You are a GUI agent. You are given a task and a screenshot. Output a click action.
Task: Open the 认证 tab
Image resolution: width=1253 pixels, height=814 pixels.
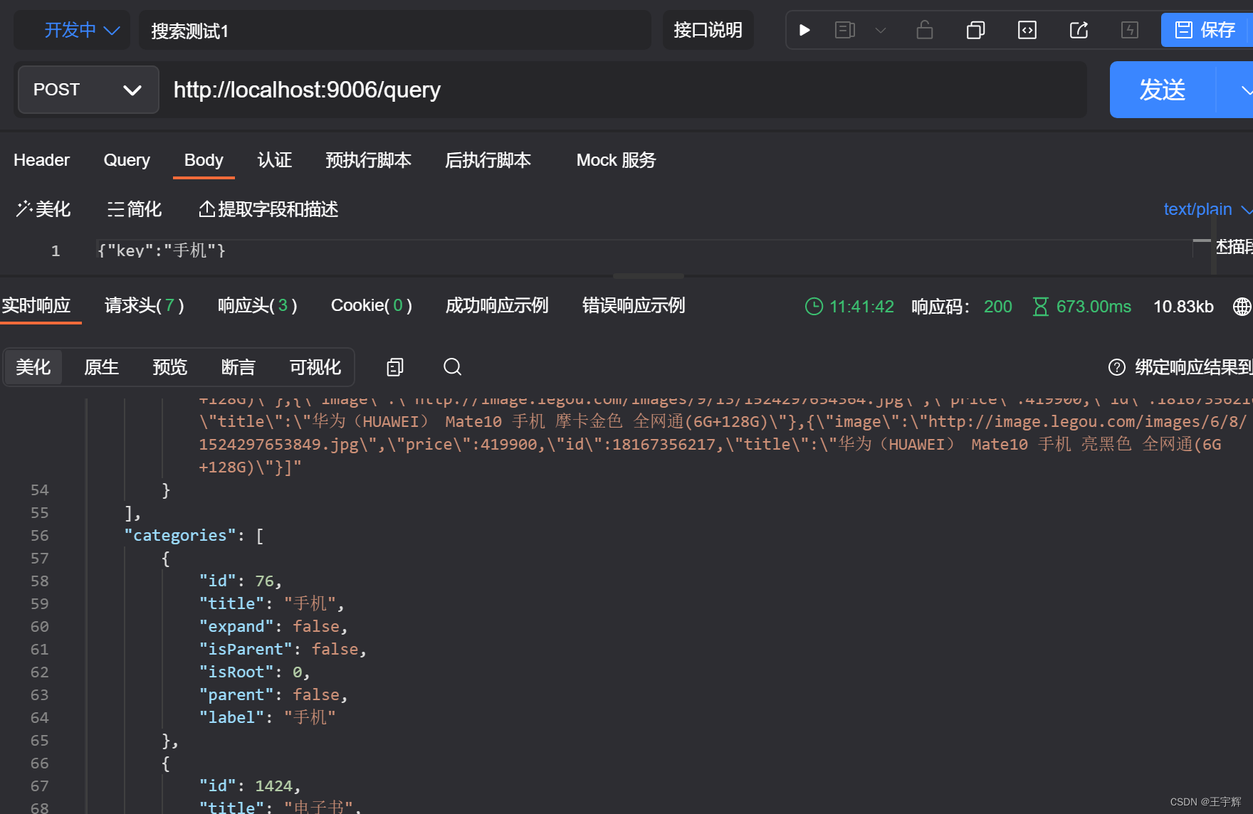pos(275,160)
